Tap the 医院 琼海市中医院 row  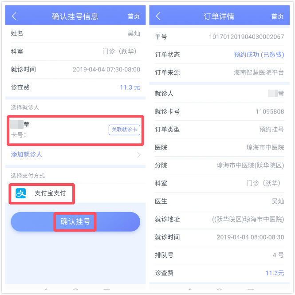pos(220,147)
